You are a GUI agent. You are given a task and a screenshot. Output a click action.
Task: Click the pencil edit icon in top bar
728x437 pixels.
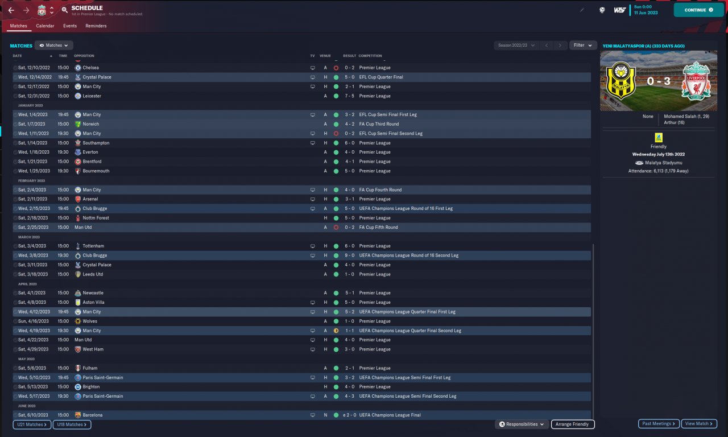[x=581, y=10]
